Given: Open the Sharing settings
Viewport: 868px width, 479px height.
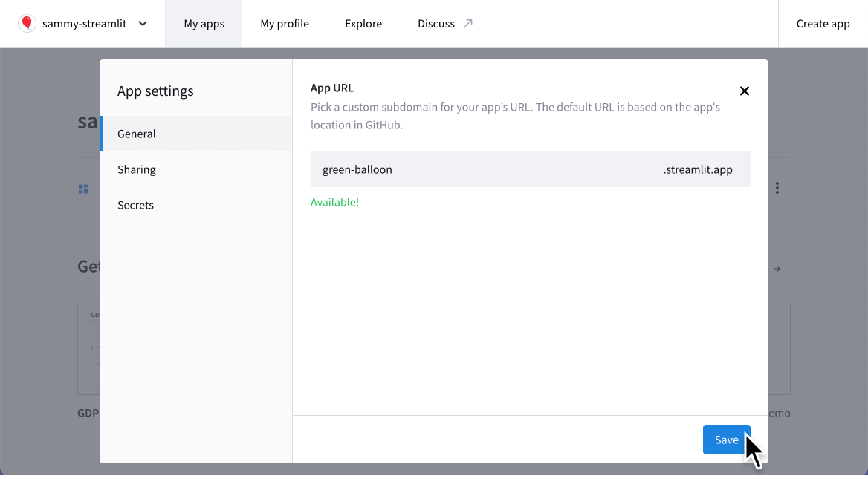Looking at the screenshot, I should point(137,169).
